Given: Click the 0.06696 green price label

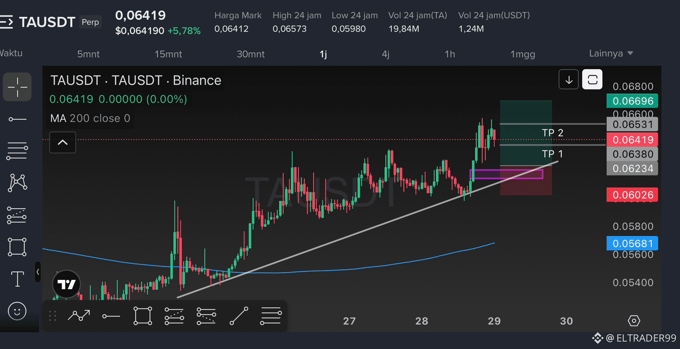Looking at the screenshot, I should coord(632,101).
